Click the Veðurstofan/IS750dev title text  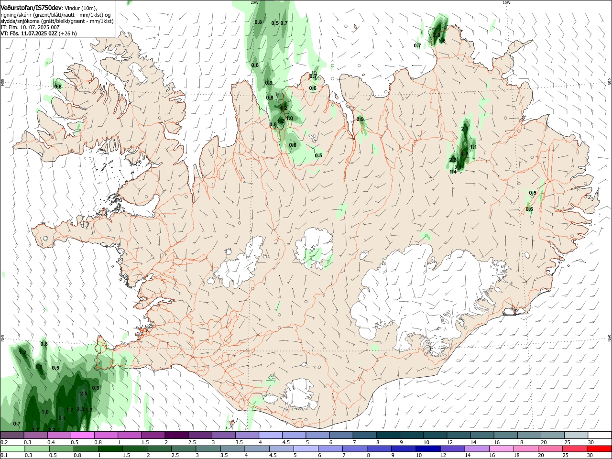click(31, 8)
